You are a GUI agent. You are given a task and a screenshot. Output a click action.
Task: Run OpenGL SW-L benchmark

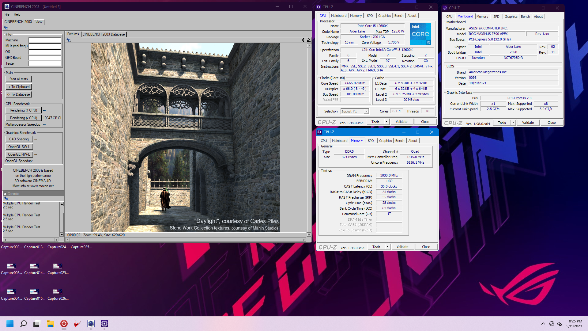19,147
